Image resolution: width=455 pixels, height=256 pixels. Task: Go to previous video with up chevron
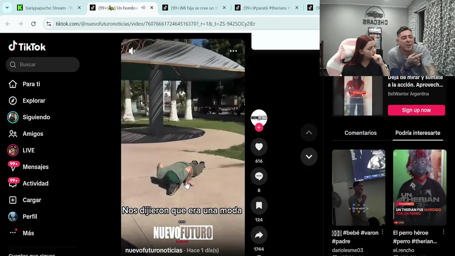309,133
